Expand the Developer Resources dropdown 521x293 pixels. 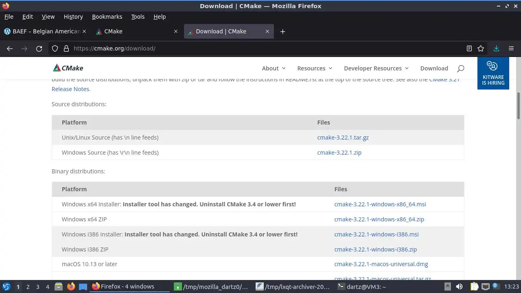pos(376,68)
